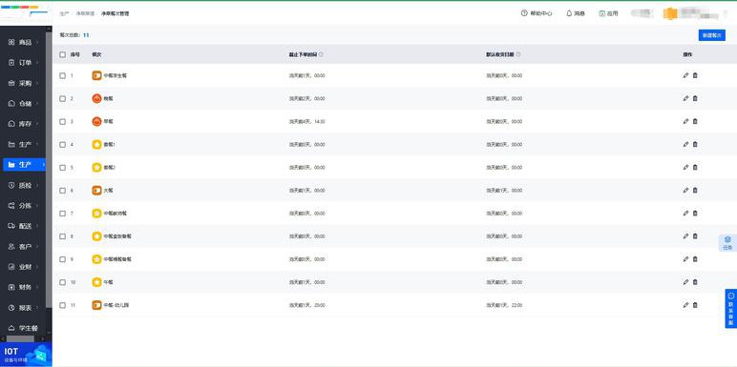This screenshot has height=367, width=737.
Task: Delete row 6 with the trash icon
Action: (695, 190)
